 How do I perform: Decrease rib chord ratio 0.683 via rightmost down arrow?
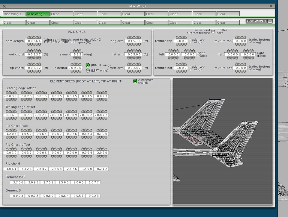[91, 137]
